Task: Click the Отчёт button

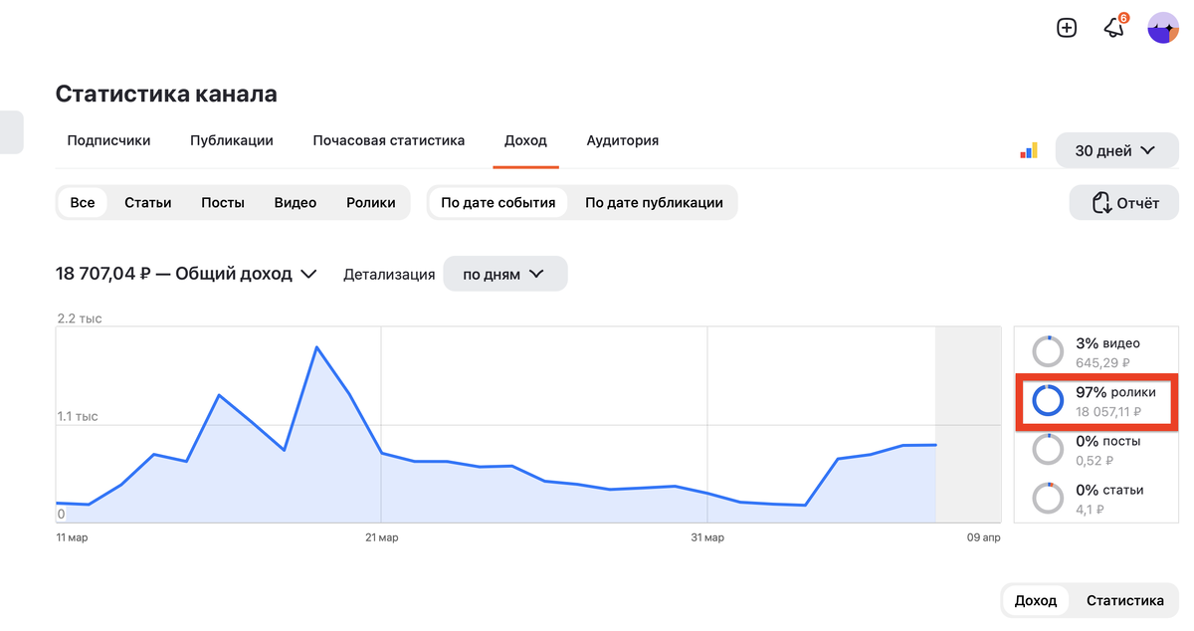Action: tap(1123, 202)
